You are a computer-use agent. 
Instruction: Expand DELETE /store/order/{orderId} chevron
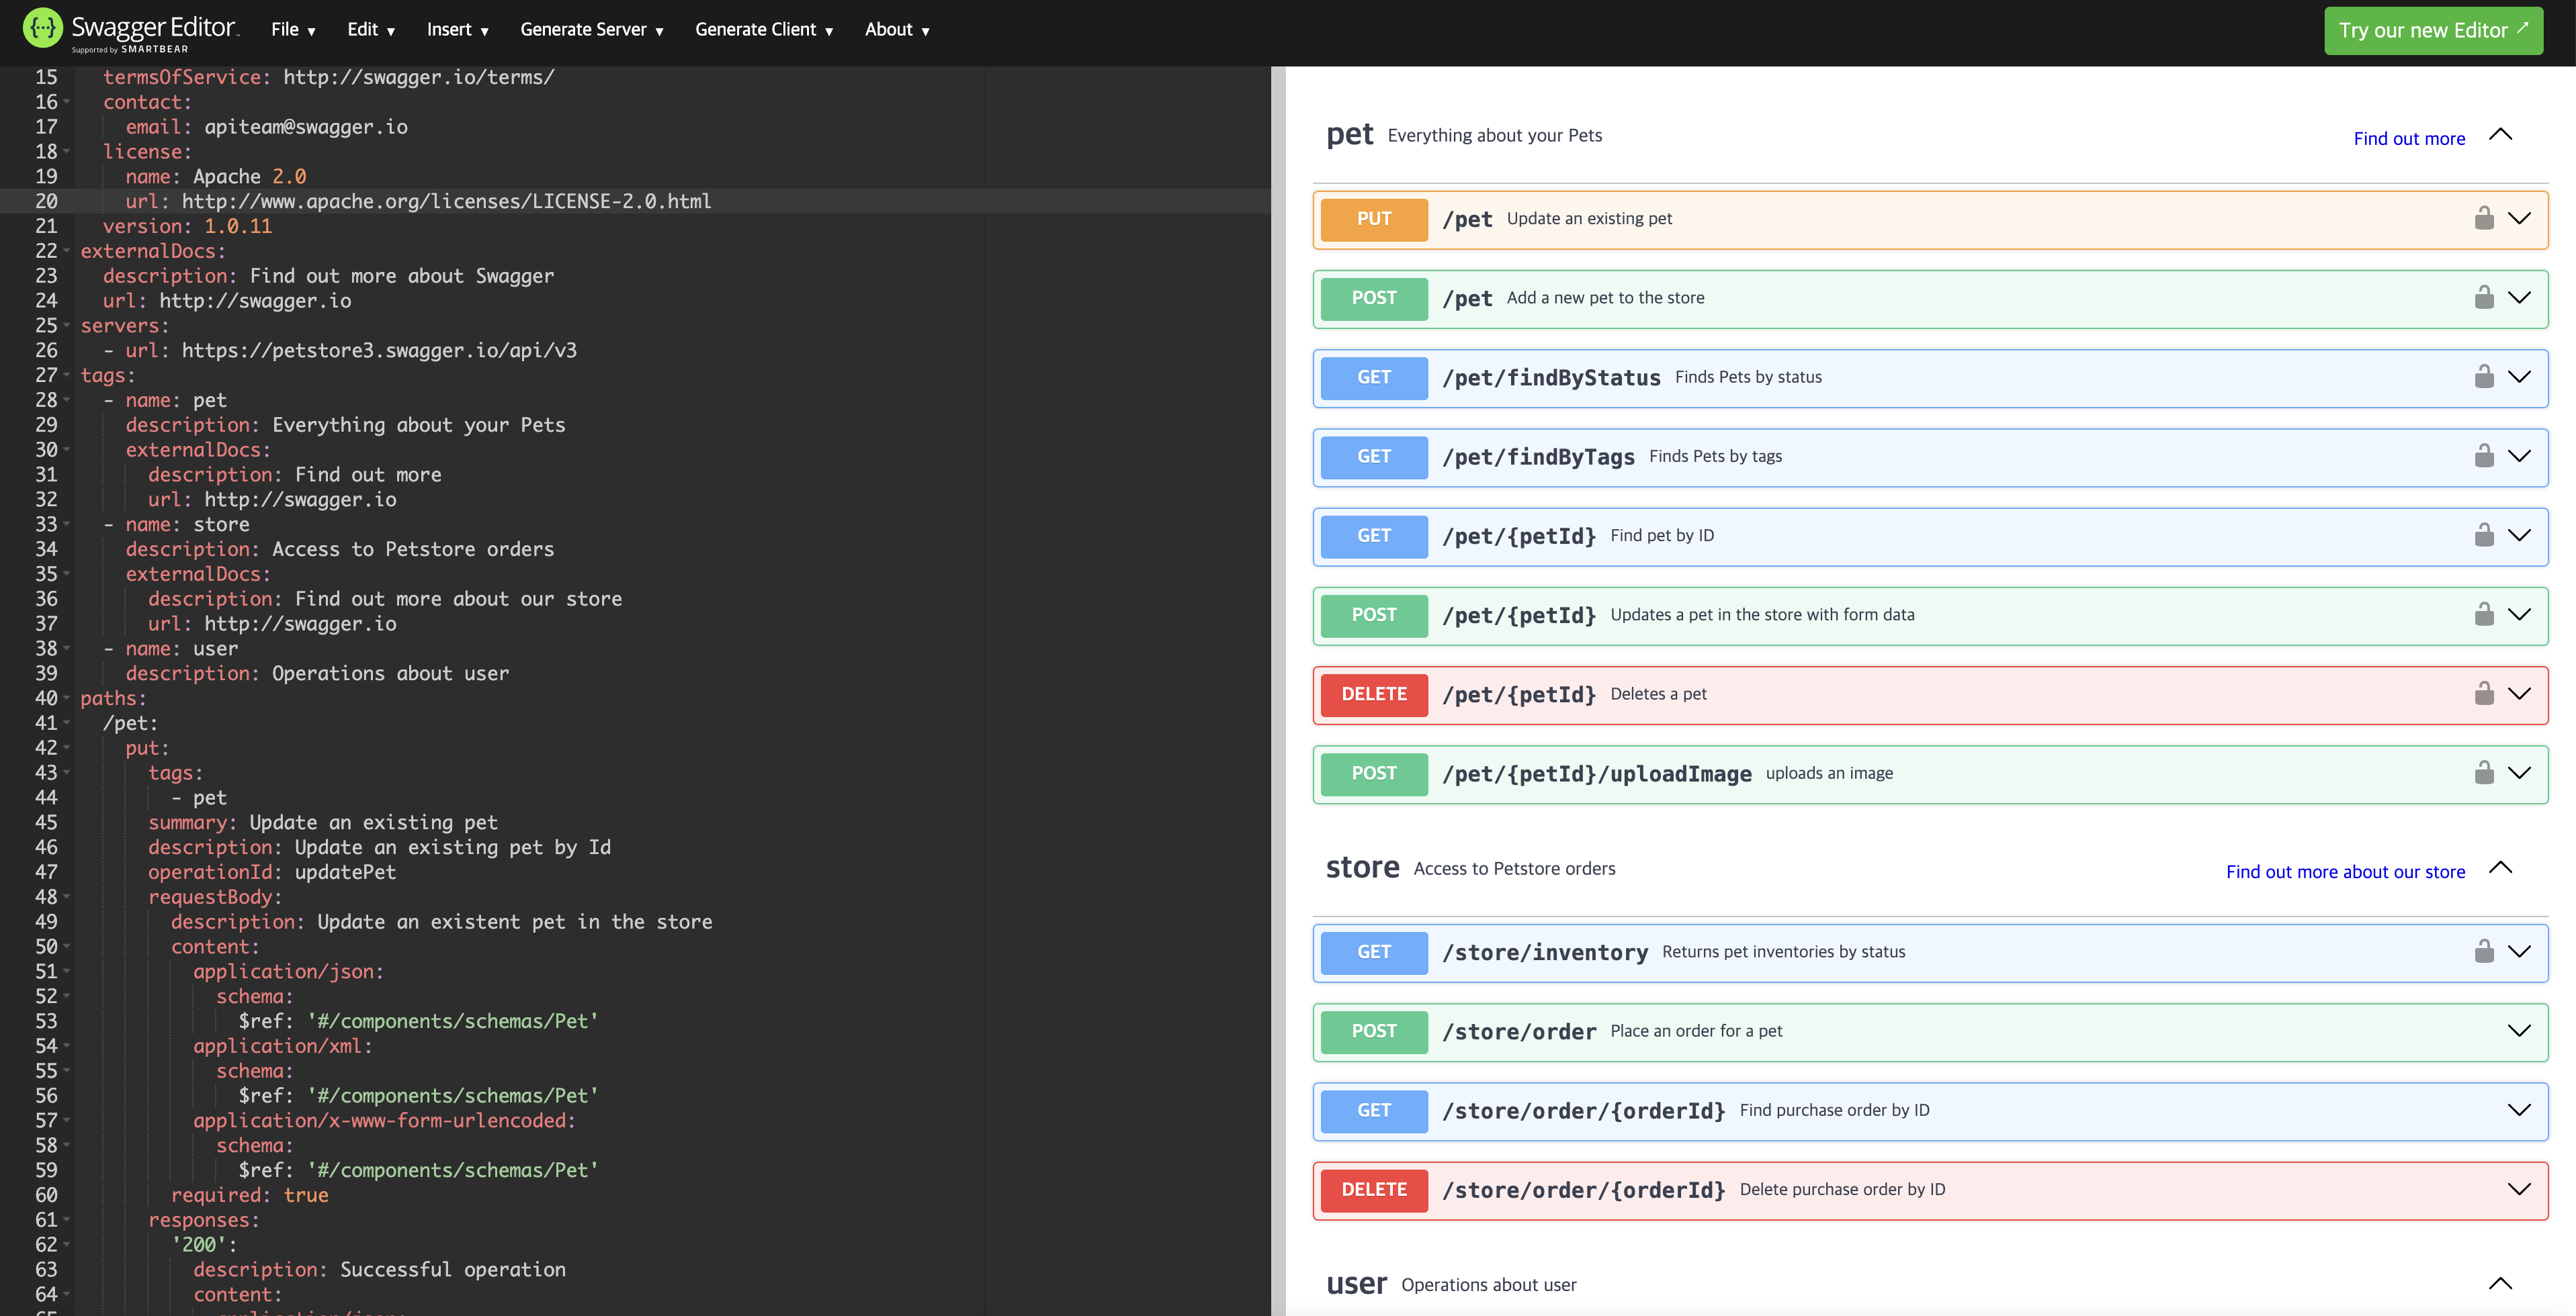coord(2519,1189)
